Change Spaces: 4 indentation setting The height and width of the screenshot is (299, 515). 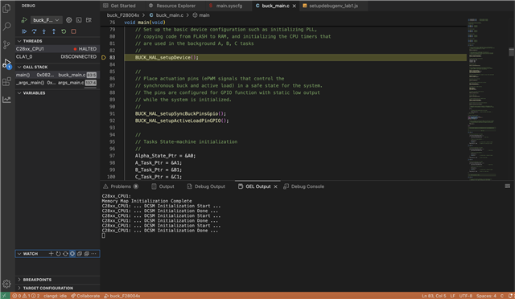point(486,296)
